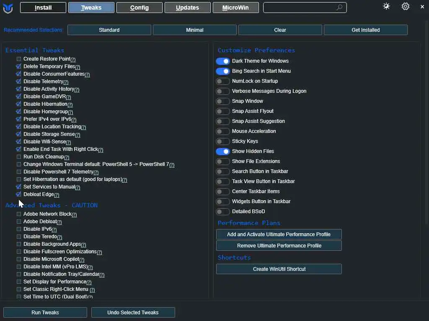Click the Get Installed button
Image resolution: width=429 pixels, height=321 pixels.
[365, 30]
